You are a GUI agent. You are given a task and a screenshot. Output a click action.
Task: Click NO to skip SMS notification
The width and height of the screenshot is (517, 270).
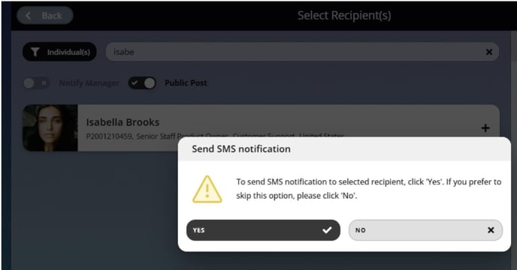tap(425, 230)
